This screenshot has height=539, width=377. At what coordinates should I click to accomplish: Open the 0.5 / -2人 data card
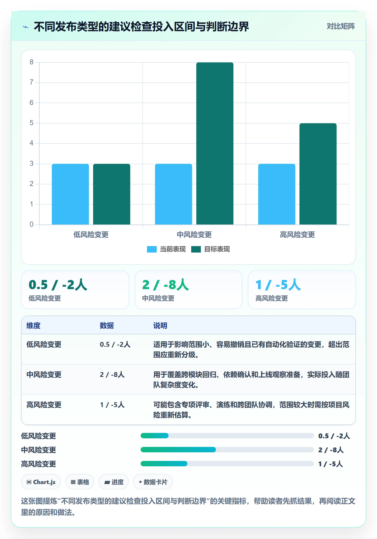(75, 290)
